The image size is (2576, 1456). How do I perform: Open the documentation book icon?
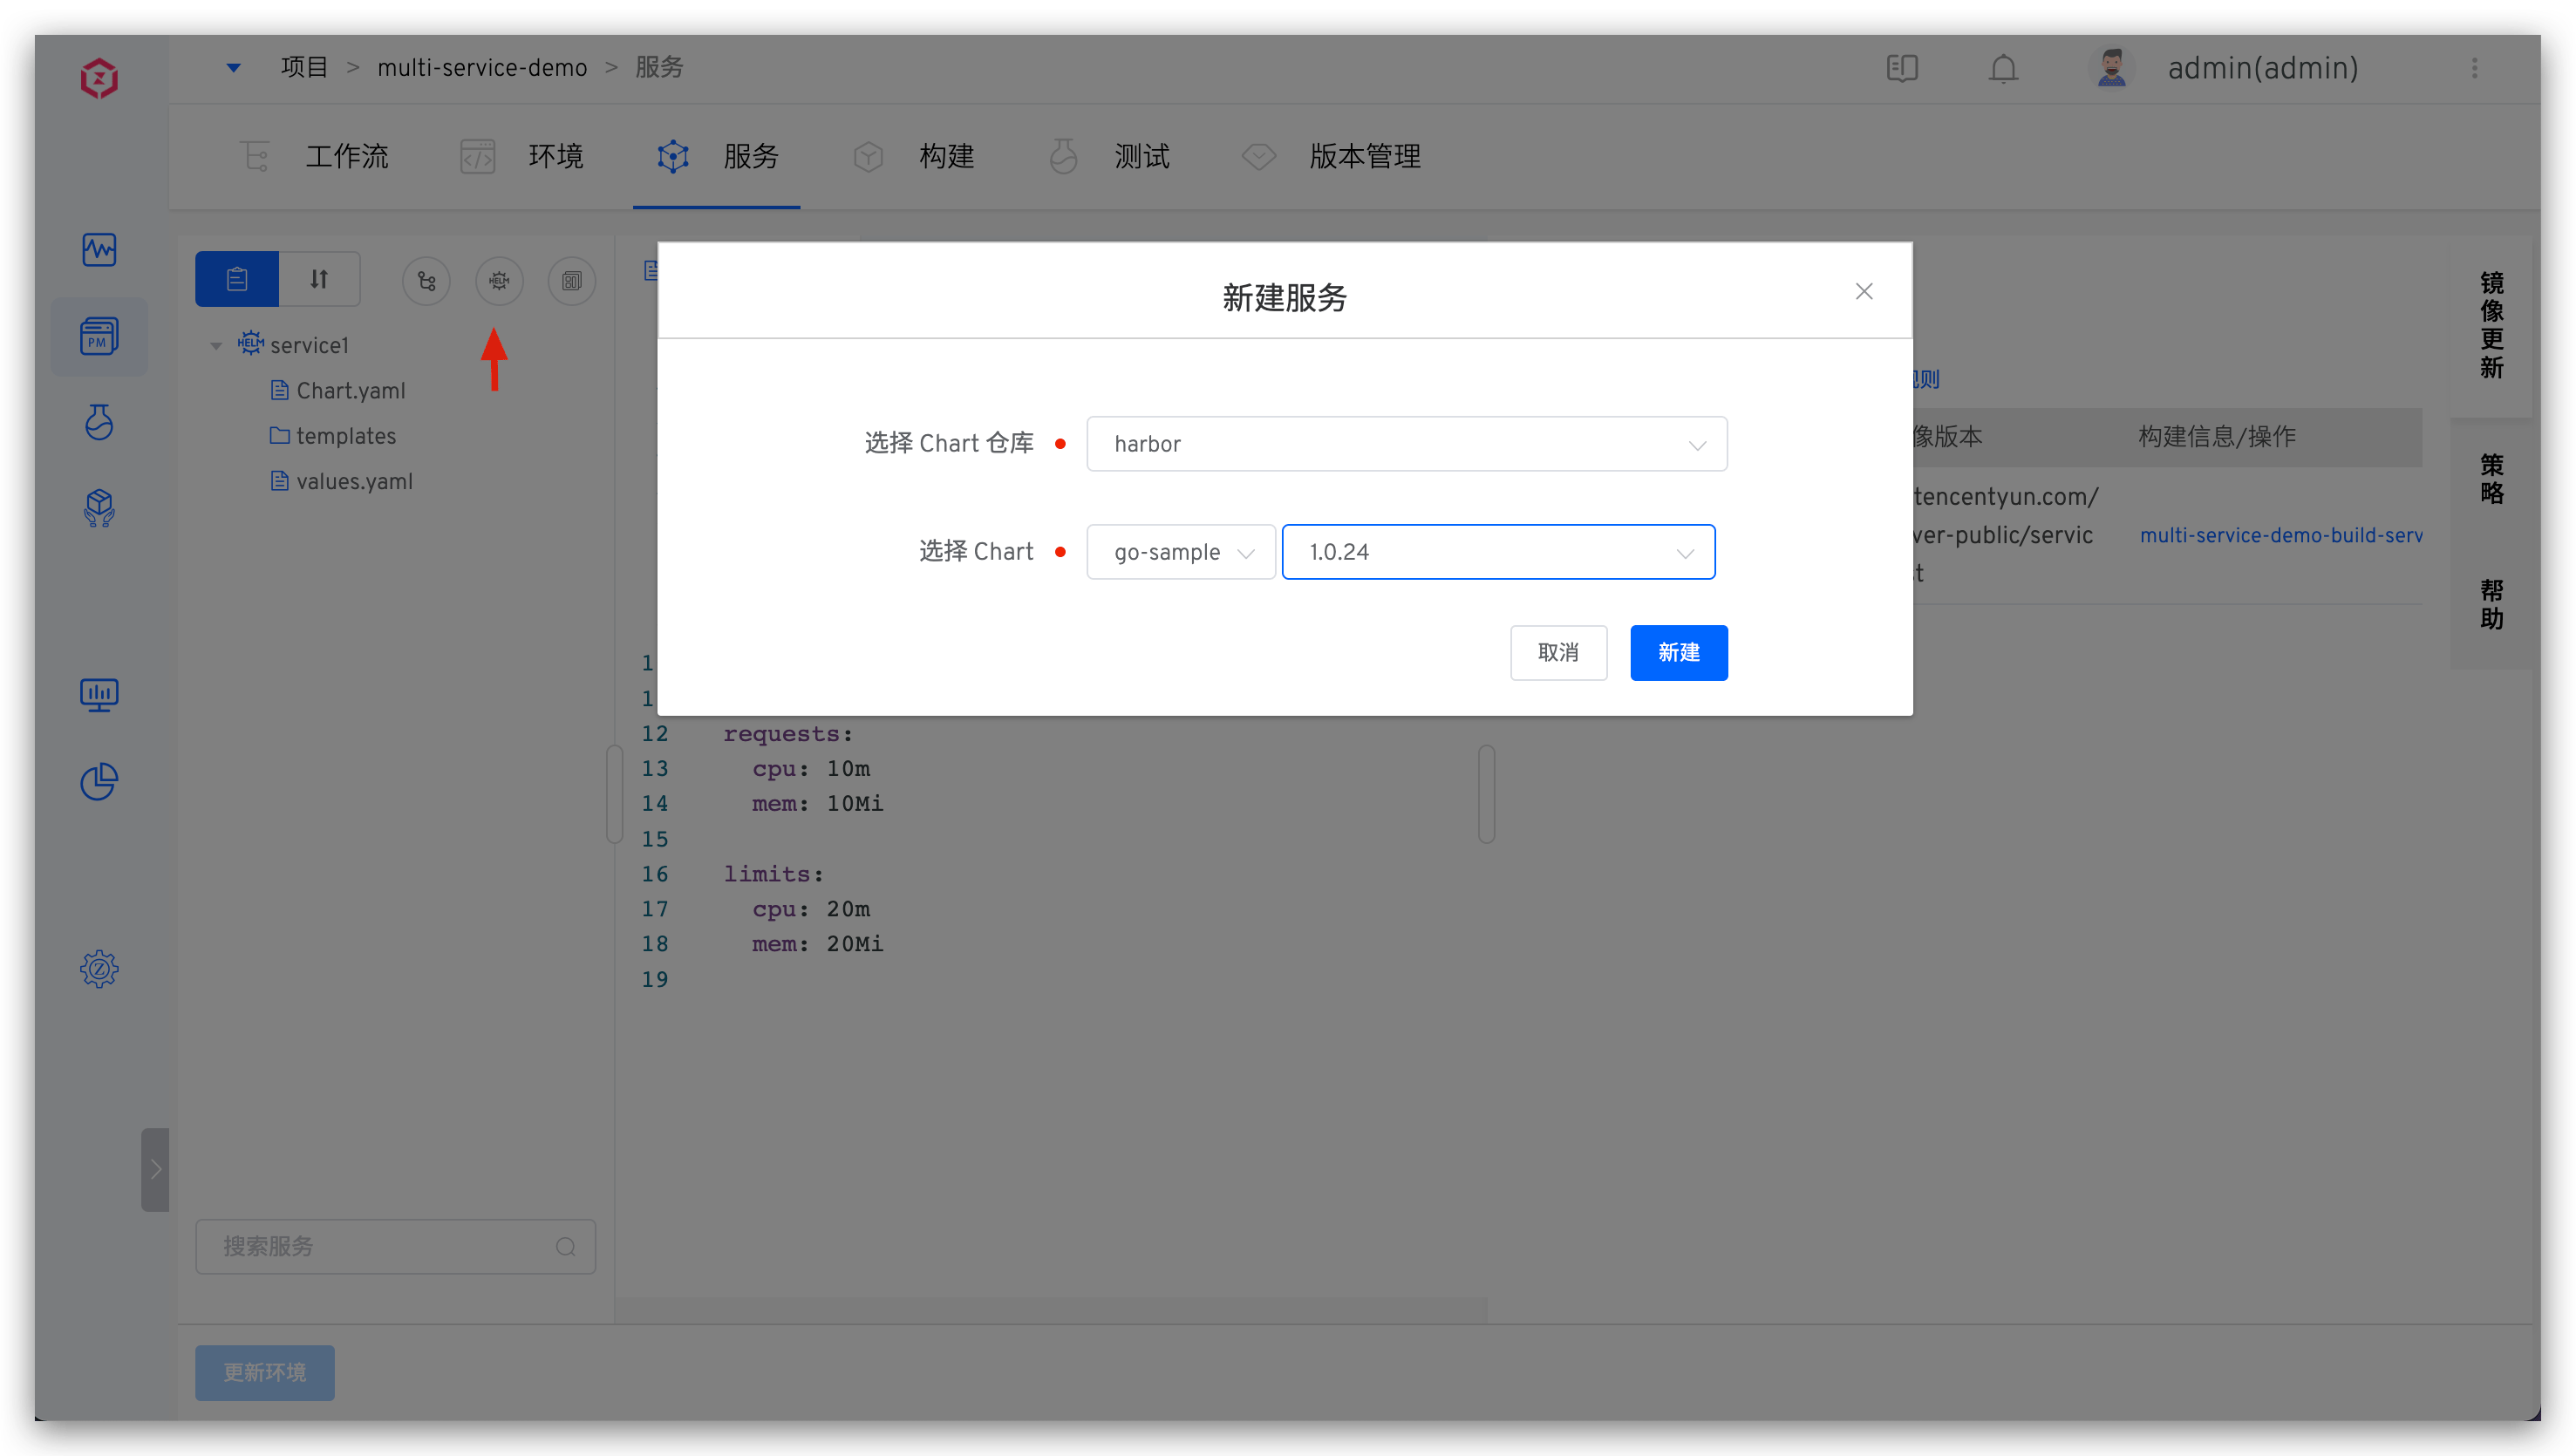[x=1902, y=68]
